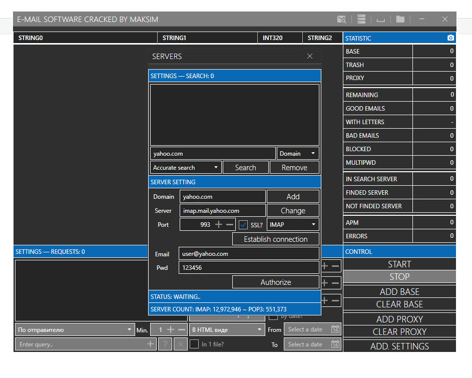Open the Accurate search dropdown
Viewport: 472px width, 378px height.
click(x=185, y=168)
